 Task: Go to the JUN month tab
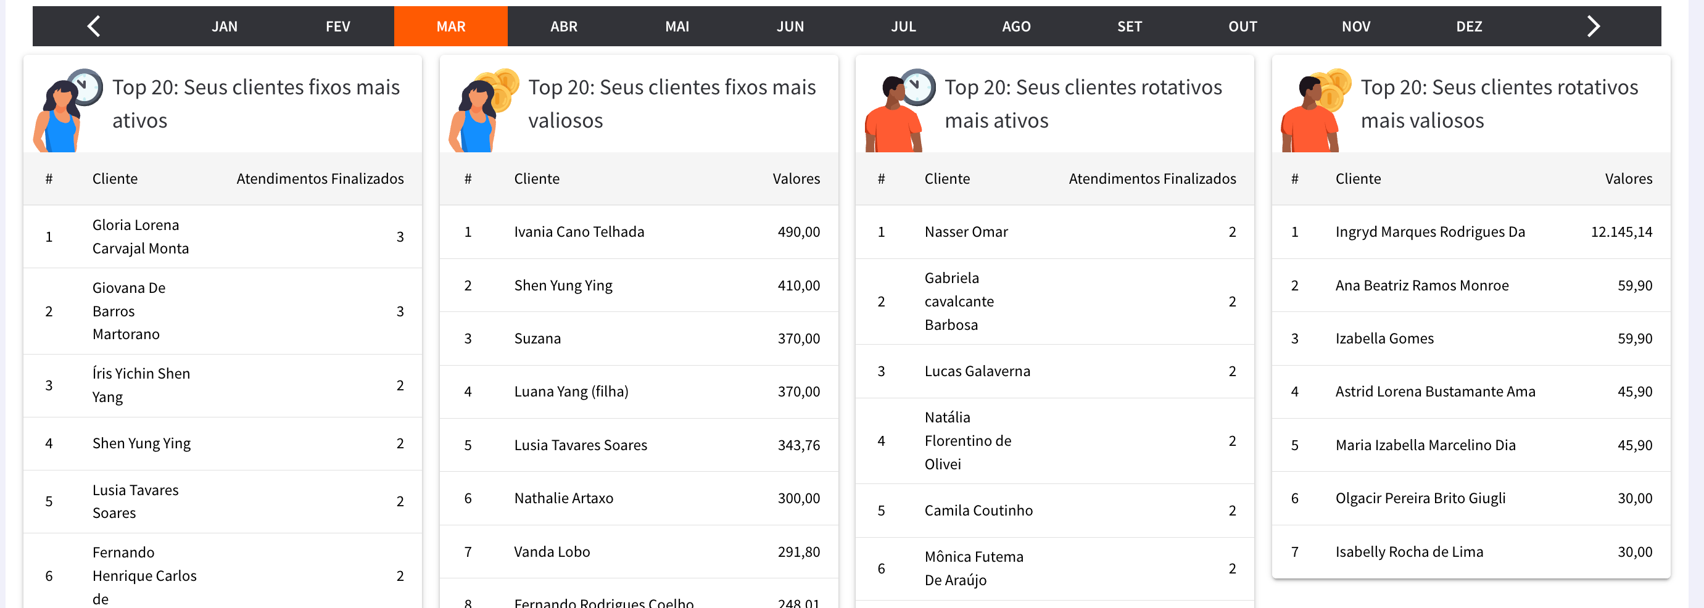790,27
